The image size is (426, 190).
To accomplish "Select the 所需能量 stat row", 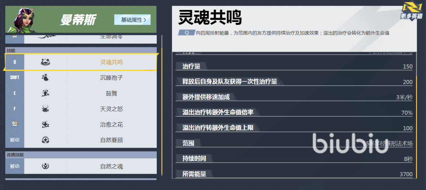I will click(294, 174).
